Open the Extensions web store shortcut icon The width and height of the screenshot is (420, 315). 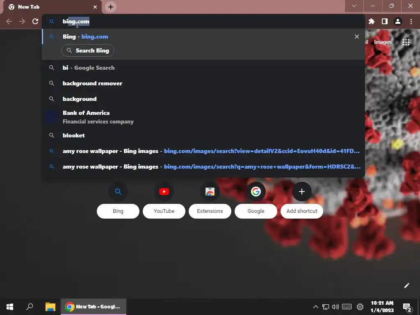[x=210, y=192]
